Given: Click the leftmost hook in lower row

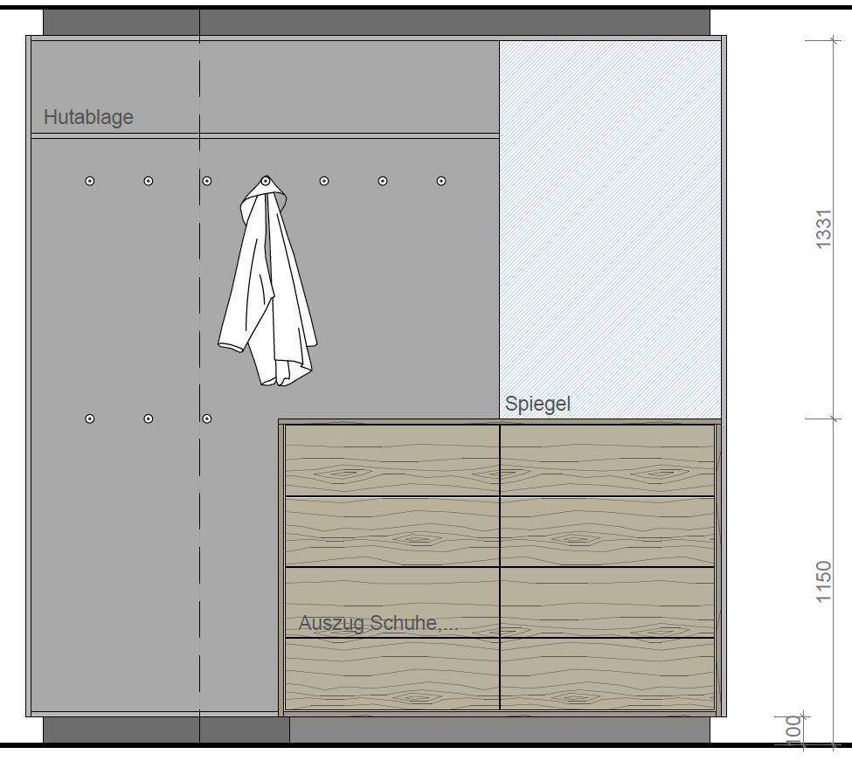Looking at the screenshot, I should pyautogui.click(x=90, y=419).
